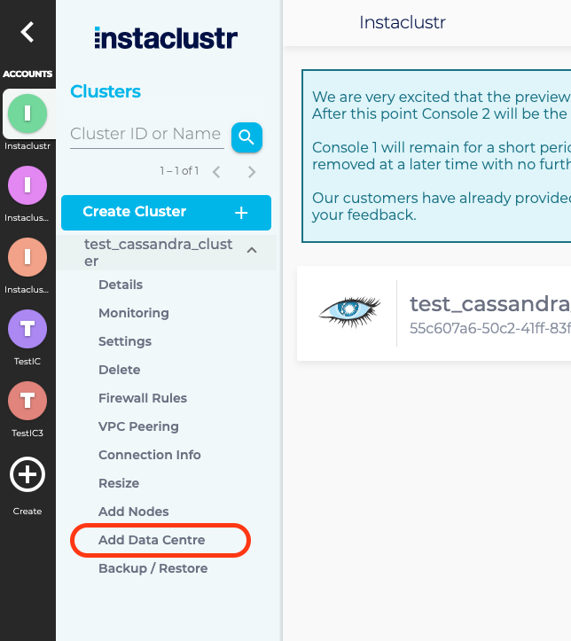The width and height of the screenshot is (571, 641).
Task: Open the cluster Details page
Action: click(121, 285)
